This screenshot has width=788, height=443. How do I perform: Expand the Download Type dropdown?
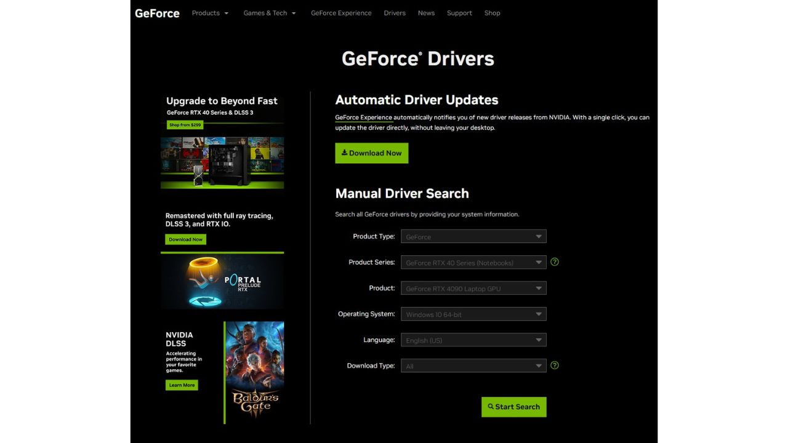473,365
